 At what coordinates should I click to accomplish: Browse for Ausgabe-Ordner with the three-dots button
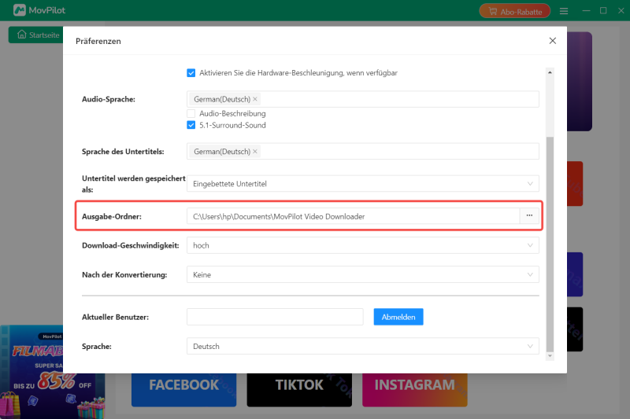point(529,216)
